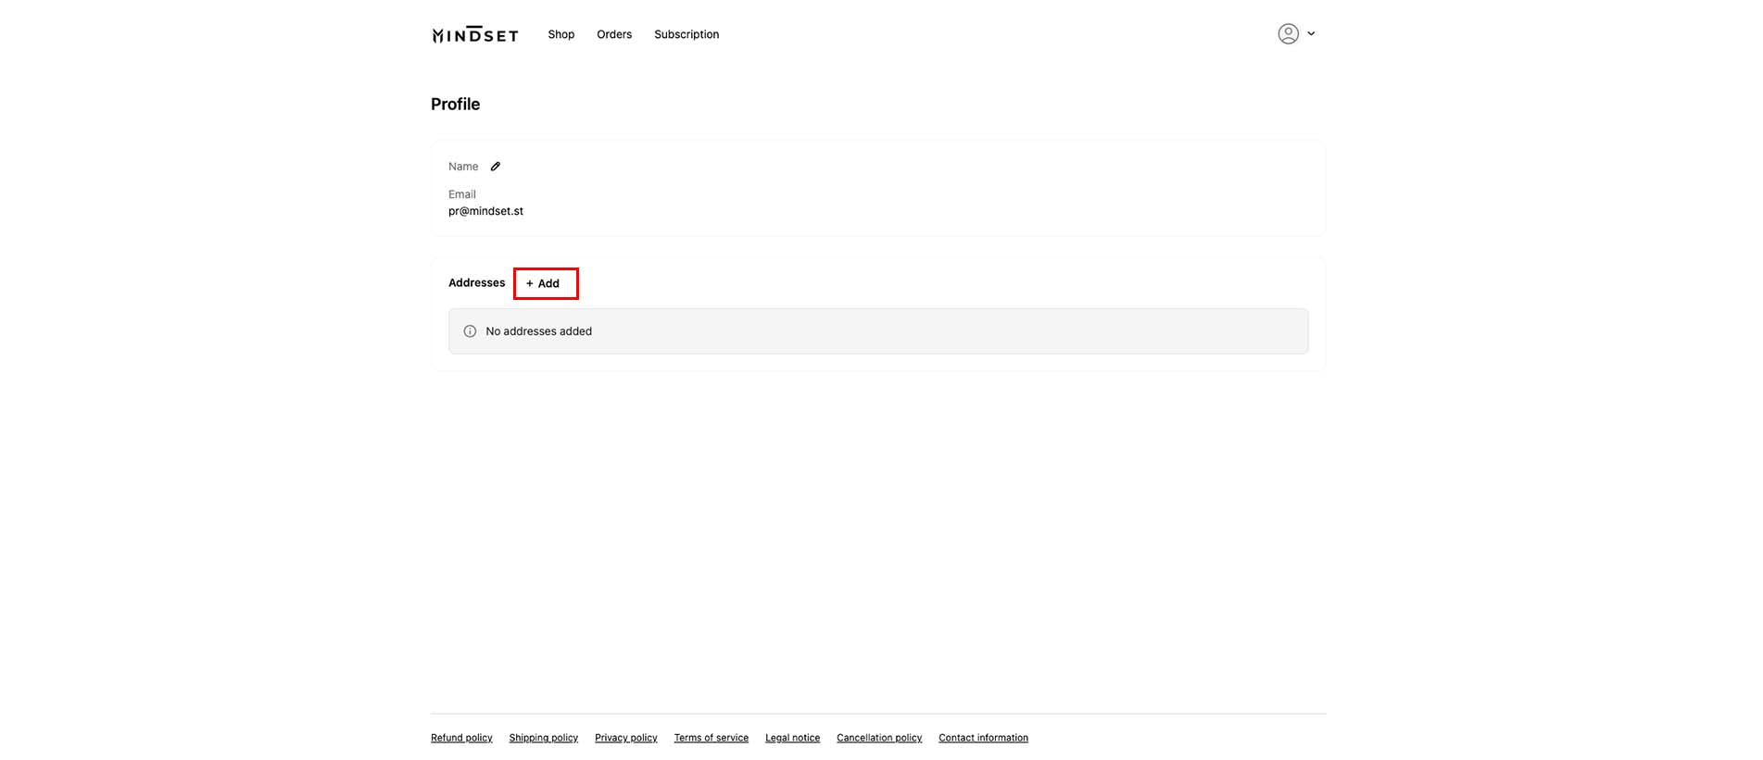Click the Profile page heading
Image resolution: width=1763 pixels, height=760 pixels.
click(455, 105)
